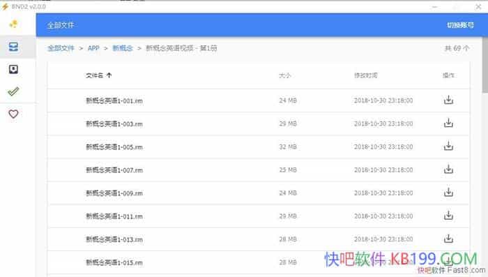The height and width of the screenshot is (277, 488).
Task: Open the completed checkmark sidebar icon
Action: click(x=13, y=91)
